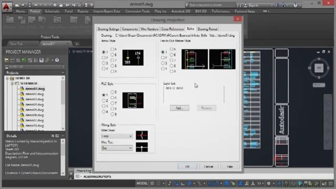Switch to Components tab
336x189 pixels.
[x=130, y=29]
